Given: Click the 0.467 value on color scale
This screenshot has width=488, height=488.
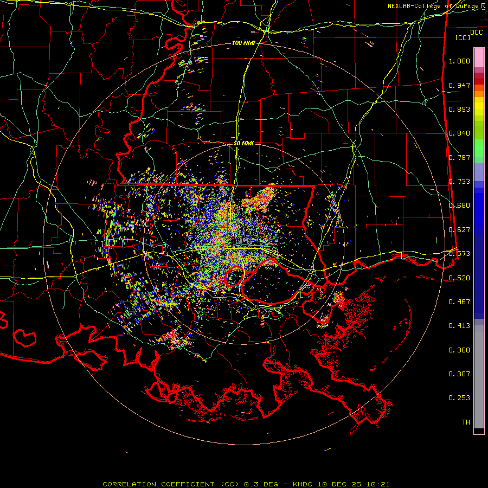Looking at the screenshot, I should click(459, 302).
